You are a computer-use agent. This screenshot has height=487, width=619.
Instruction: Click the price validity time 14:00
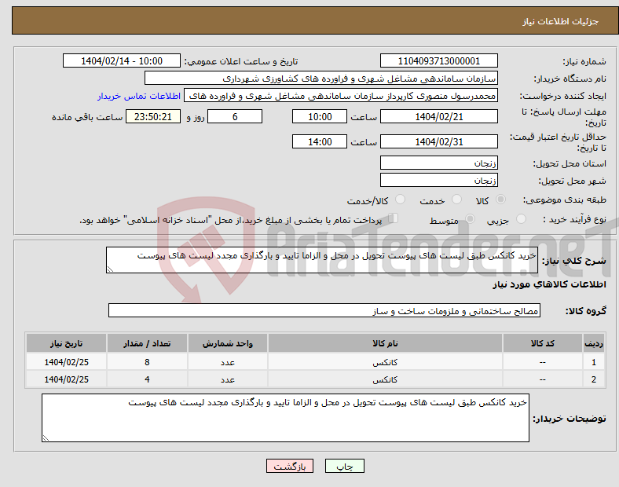(320, 141)
